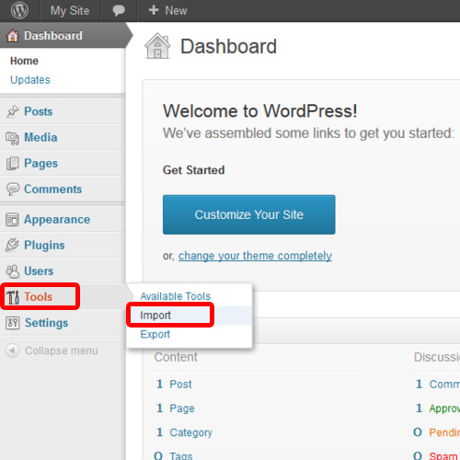Screen dimensions: 460x460
Task: Click the Users people icon
Action: click(x=13, y=271)
